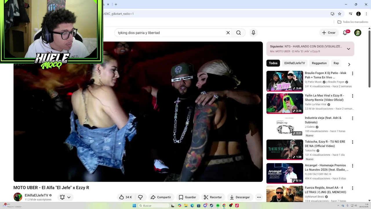The width and height of the screenshot is (371, 209).
Task: Open options for Industria vieja video
Action: (352, 118)
